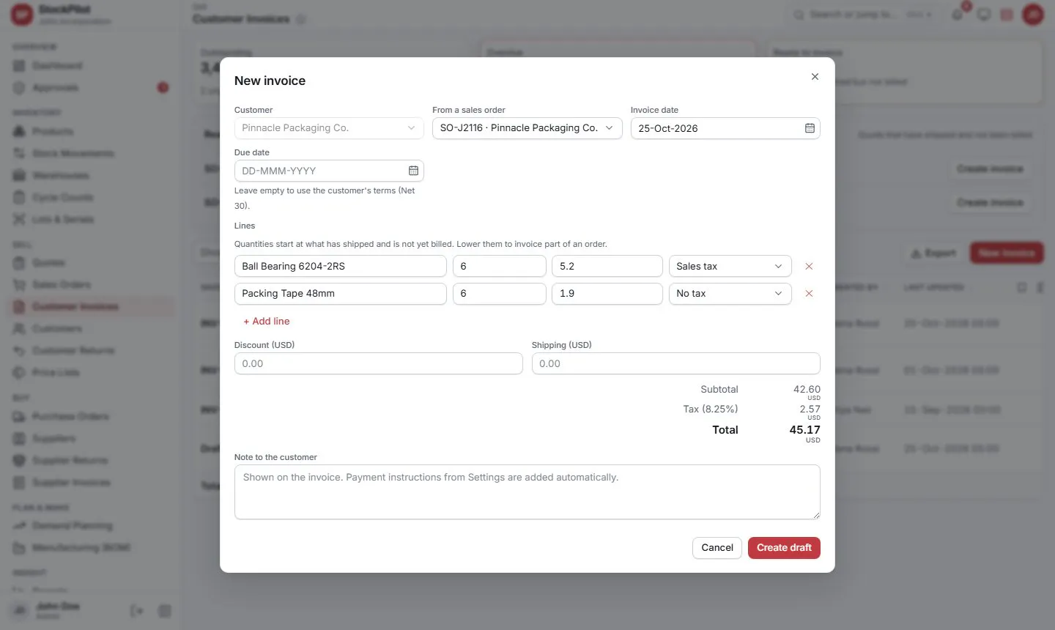Click the log out icon beside John Doe
This screenshot has width=1055, height=630.
137,611
